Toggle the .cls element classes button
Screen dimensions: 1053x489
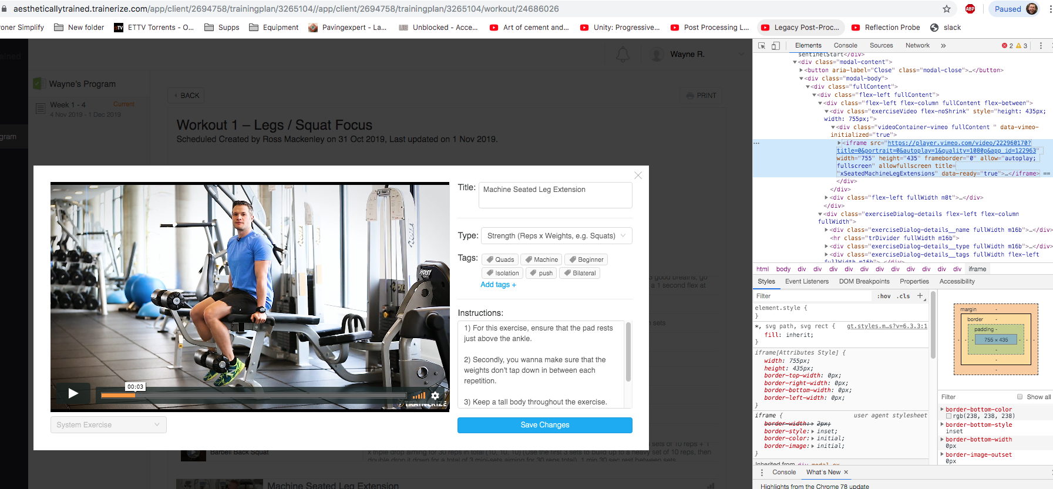tap(903, 296)
